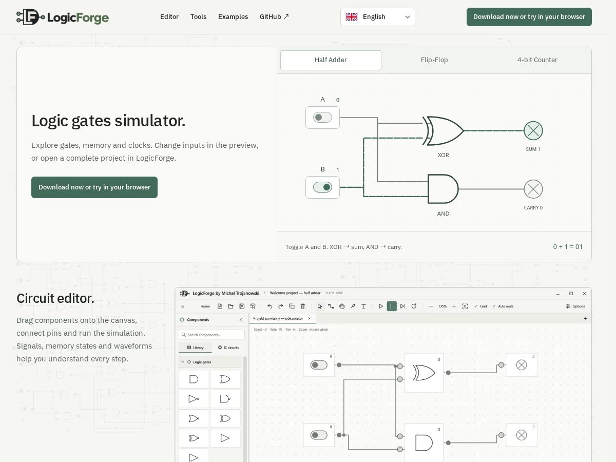Click the Delete trash icon
Viewport: 616px width, 462px height.
point(303,306)
